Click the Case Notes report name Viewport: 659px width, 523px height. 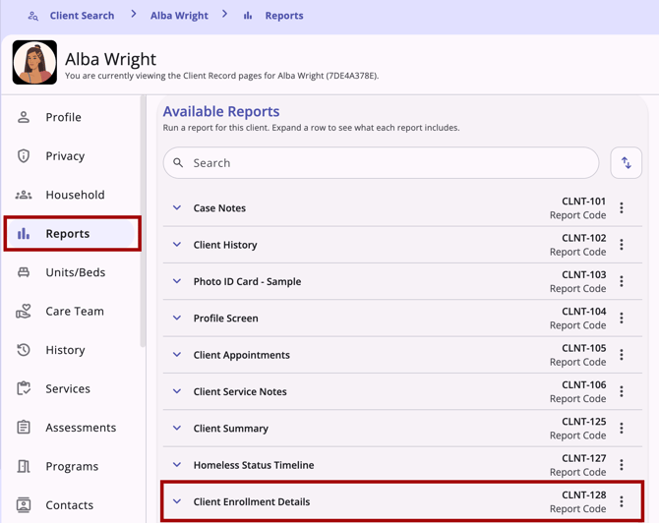click(x=219, y=208)
